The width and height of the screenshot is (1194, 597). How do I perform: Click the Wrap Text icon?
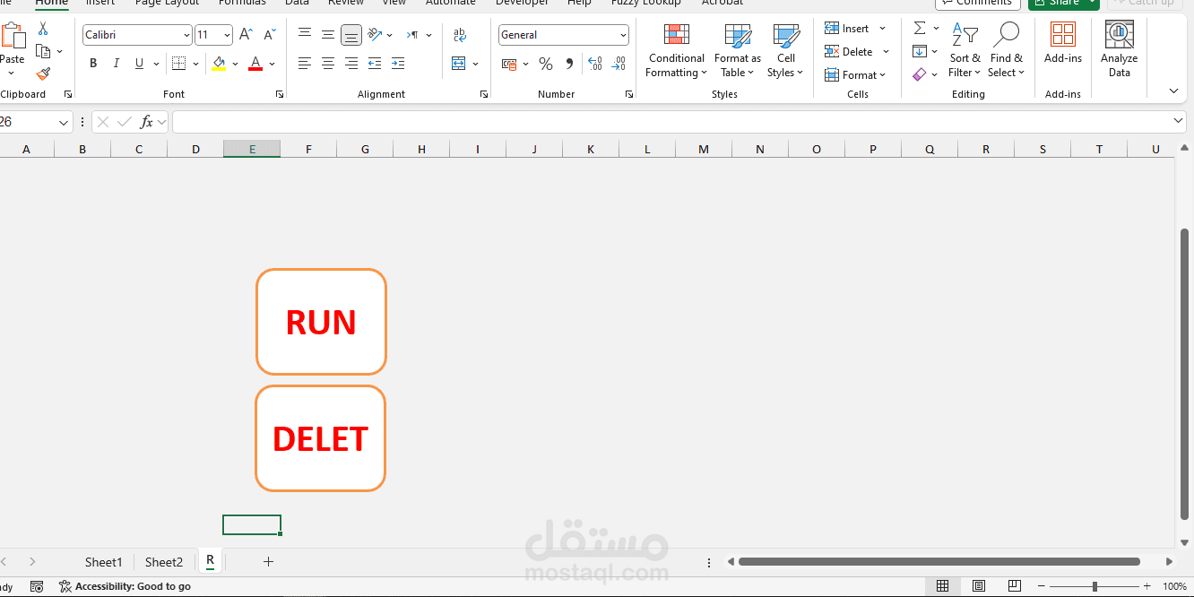[x=460, y=35]
